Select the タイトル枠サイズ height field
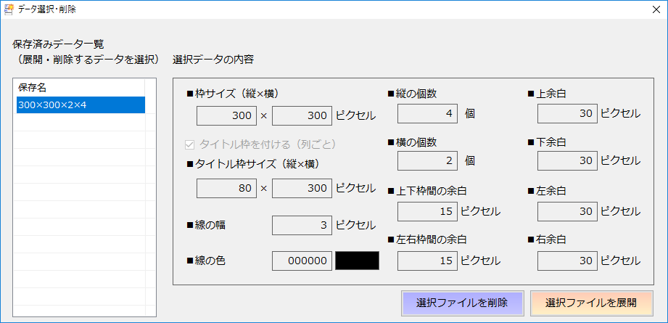This screenshot has width=668, height=323. [x=226, y=189]
